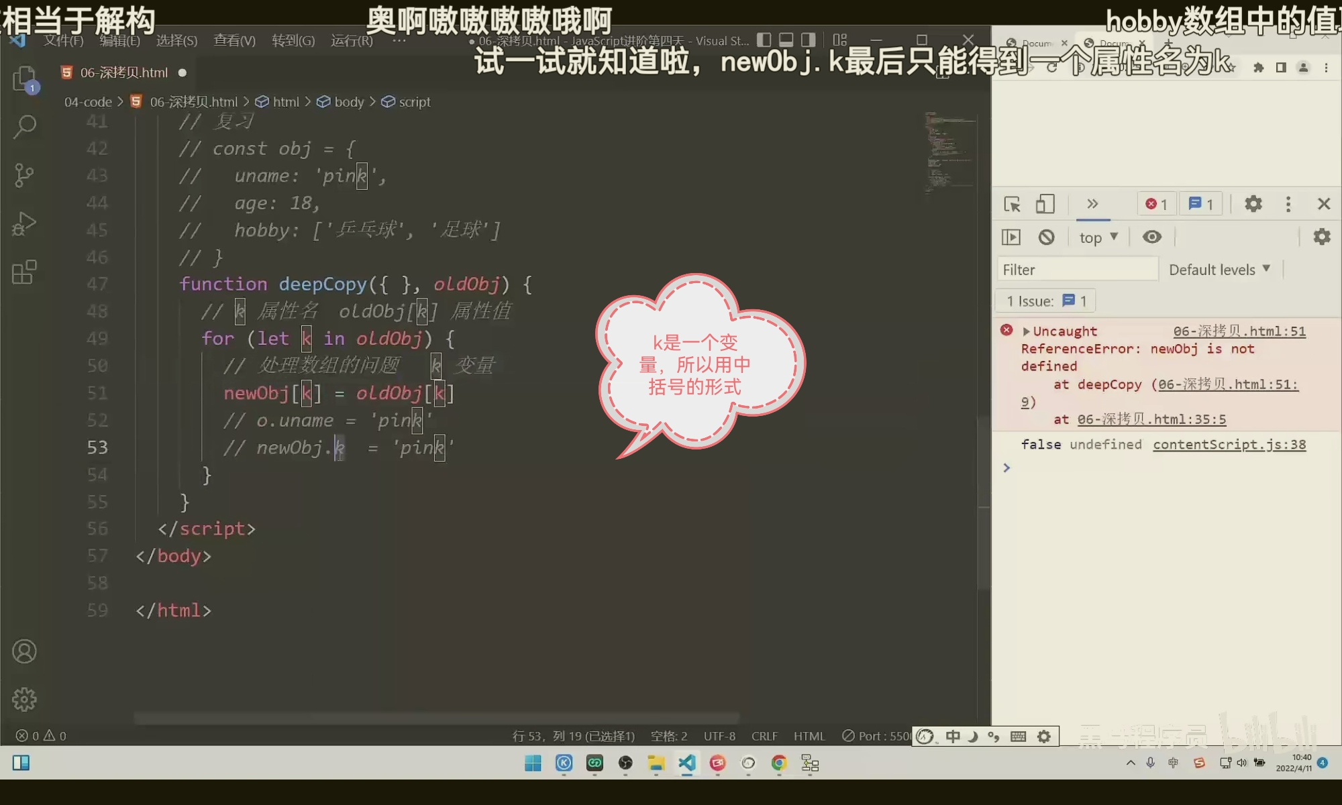Open the DevTools settings gear

pyautogui.click(x=1253, y=204)
